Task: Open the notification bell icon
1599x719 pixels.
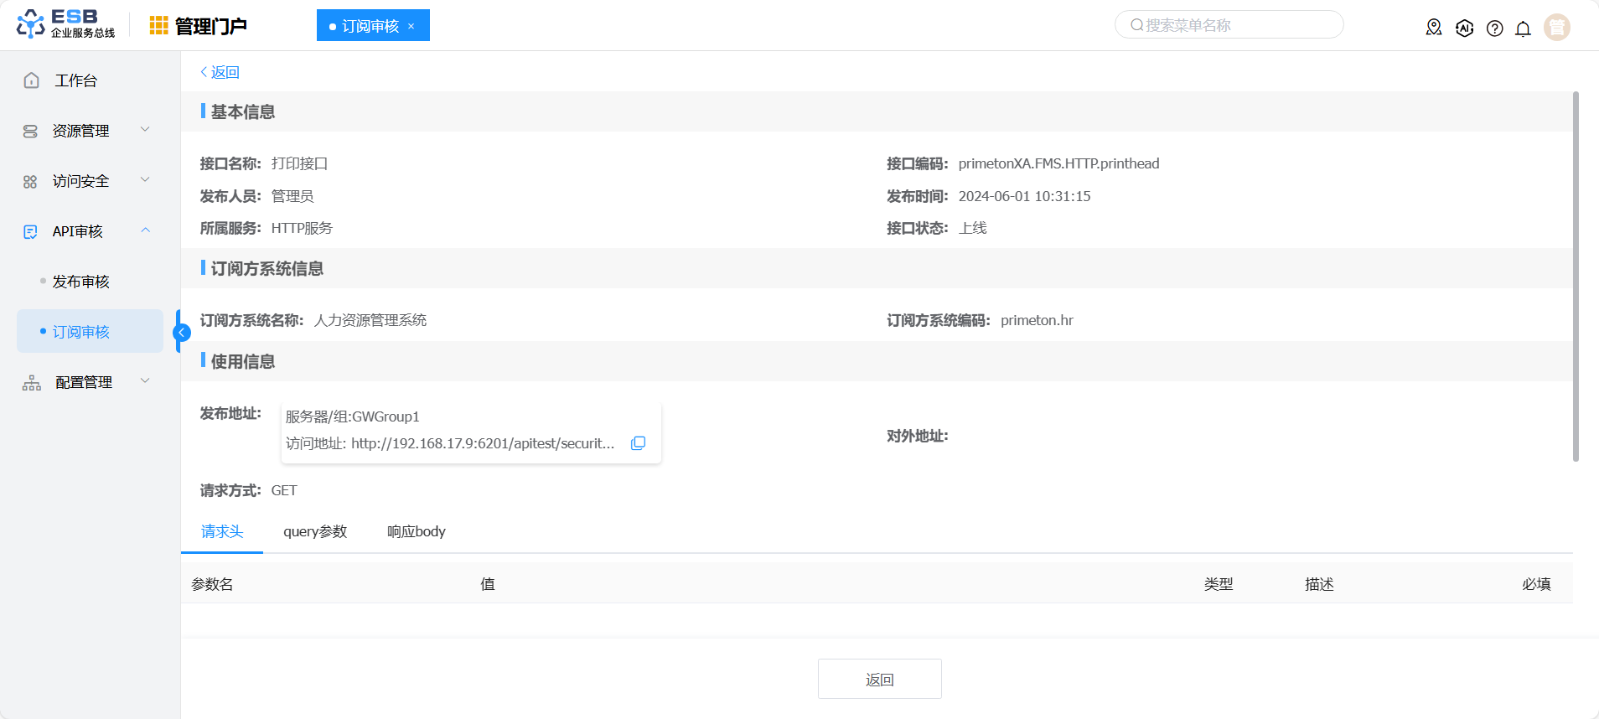Action: (x=1523, y=28)
